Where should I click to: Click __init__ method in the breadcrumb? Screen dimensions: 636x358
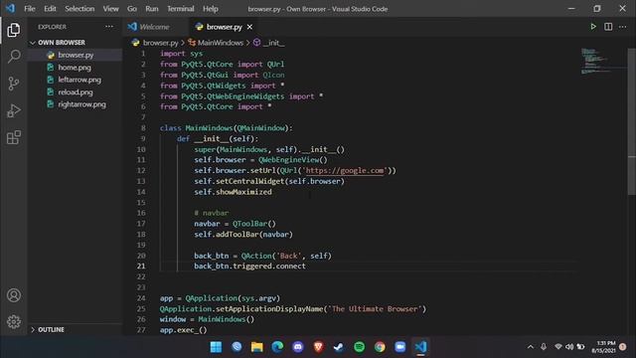tap(273, 43)
